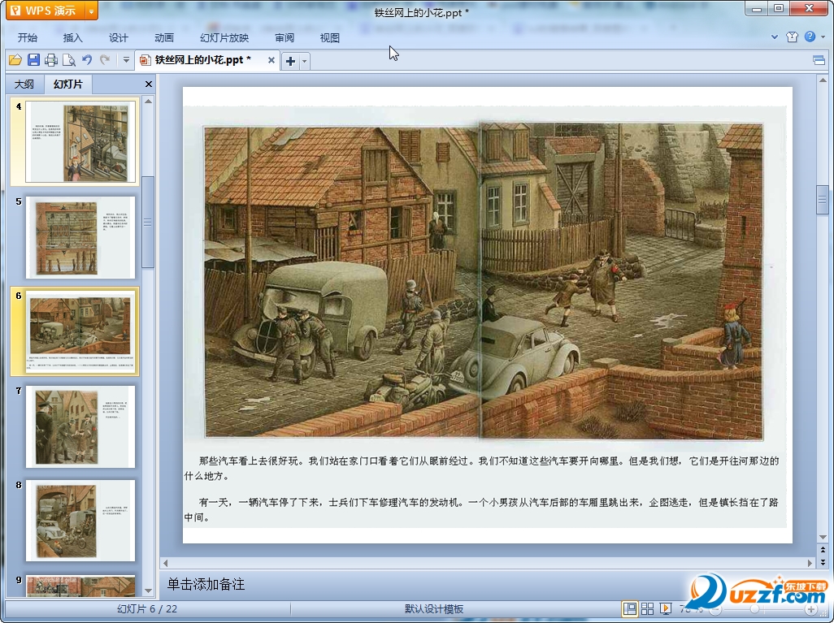Close the 铁丝网上的小花.ppt document tab
834x623 pixels.
pos(271,60)
